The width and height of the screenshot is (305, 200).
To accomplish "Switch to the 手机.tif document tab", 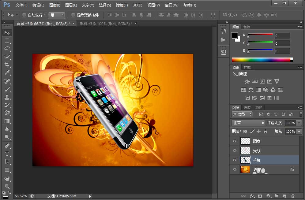I will coord(106,24).
